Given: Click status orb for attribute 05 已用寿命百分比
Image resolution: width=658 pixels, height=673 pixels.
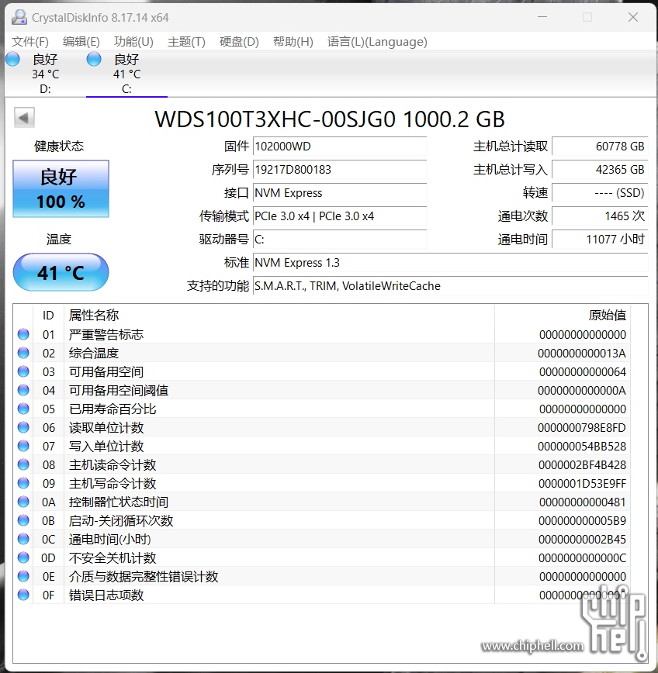Looking at the screenshot, I should [23, 409].
